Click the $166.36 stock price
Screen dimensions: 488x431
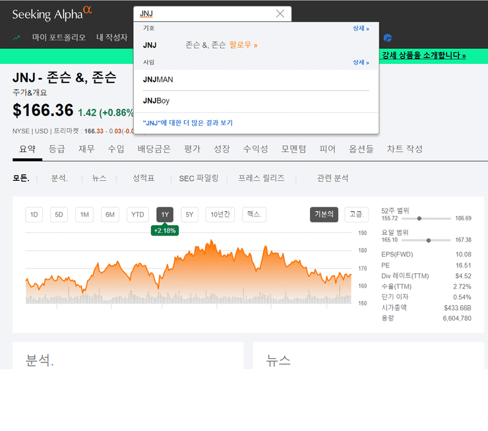point(43,110)
